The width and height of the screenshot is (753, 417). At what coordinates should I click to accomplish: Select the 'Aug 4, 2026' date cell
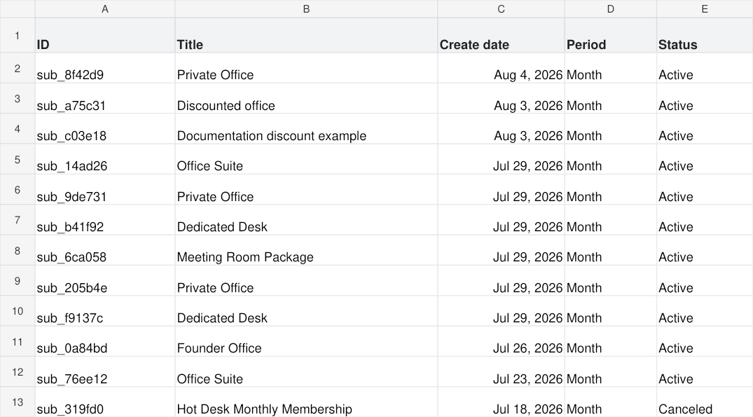point(501,68)
